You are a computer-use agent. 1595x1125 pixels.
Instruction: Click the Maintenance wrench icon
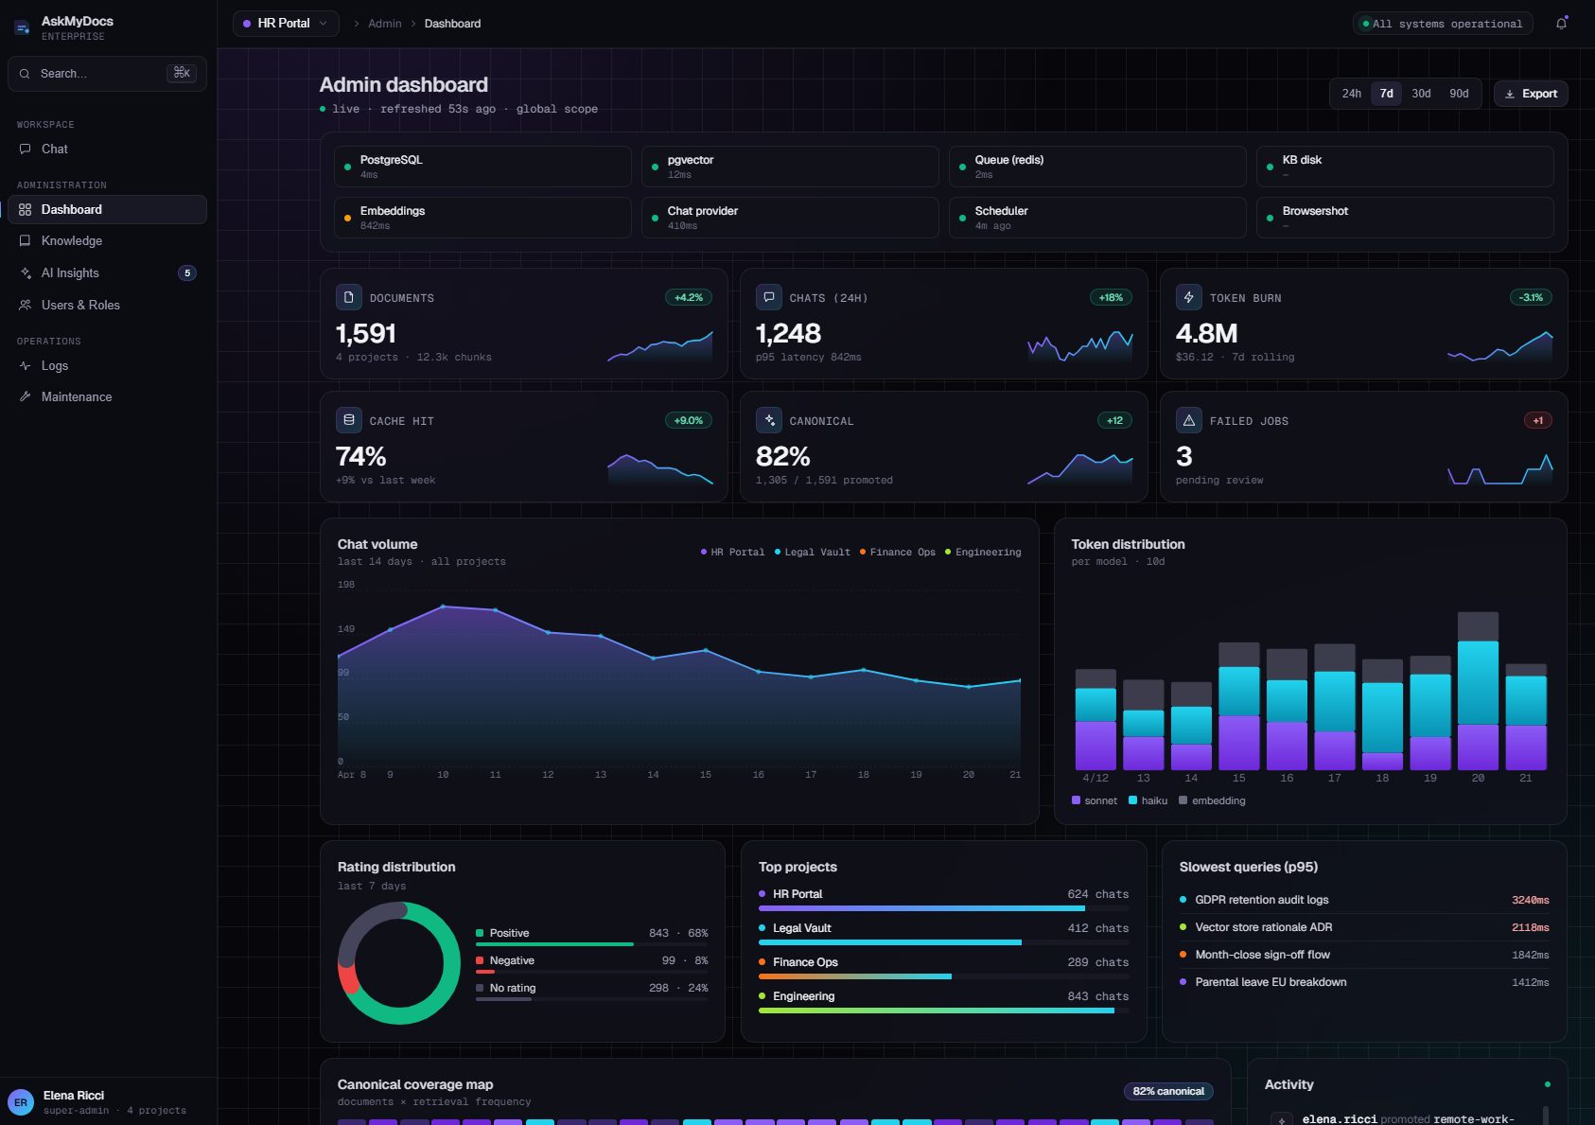tap(26, 396)
